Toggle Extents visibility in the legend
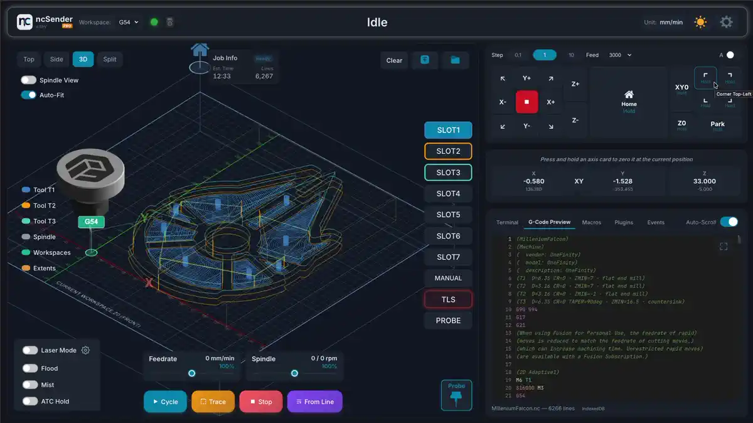The image size is (753, 423). [x=39, y=268]
